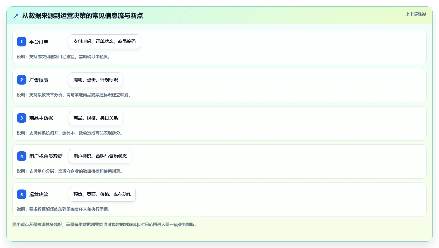Click the arrow icon beside the title
The width and height of the screenshot is (439, 248).
(x=16, y=16)
